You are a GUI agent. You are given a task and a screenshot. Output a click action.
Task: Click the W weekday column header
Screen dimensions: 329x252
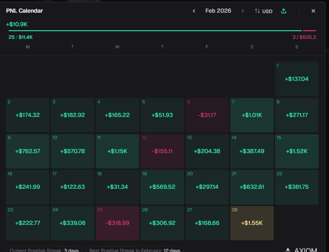117,47
